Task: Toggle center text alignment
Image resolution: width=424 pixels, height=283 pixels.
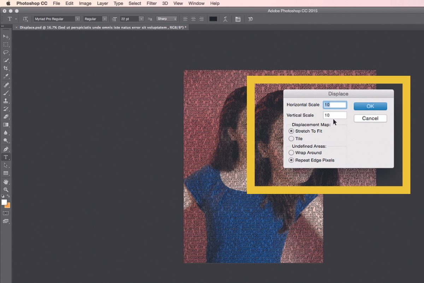Action: [x=193, y=19]
